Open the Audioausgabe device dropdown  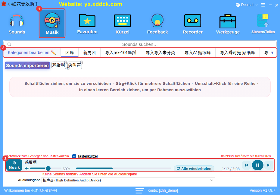click(x=128, y=180)
